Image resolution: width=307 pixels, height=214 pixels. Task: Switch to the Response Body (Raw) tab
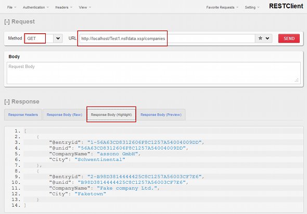[65, 115]
